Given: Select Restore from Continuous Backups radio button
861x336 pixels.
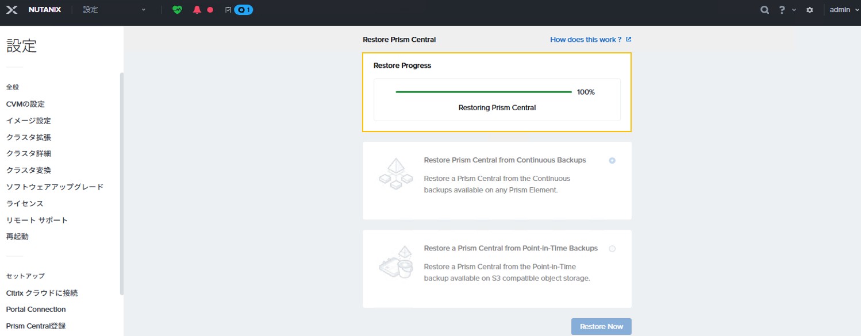Looking at the screenshot, I should pos(612,161).
